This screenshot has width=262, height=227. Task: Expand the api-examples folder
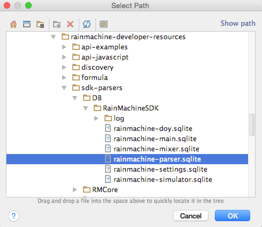click(x=64, y=47)
